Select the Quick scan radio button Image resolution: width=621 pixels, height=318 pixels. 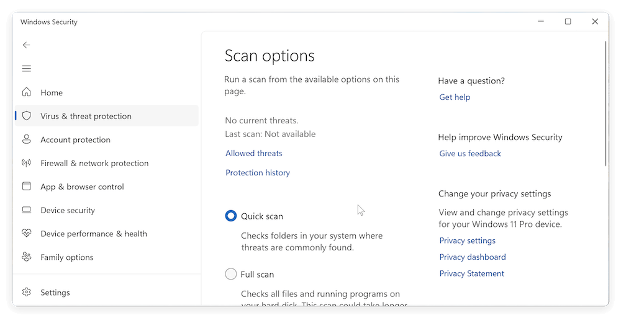click(x=231, y=216)
